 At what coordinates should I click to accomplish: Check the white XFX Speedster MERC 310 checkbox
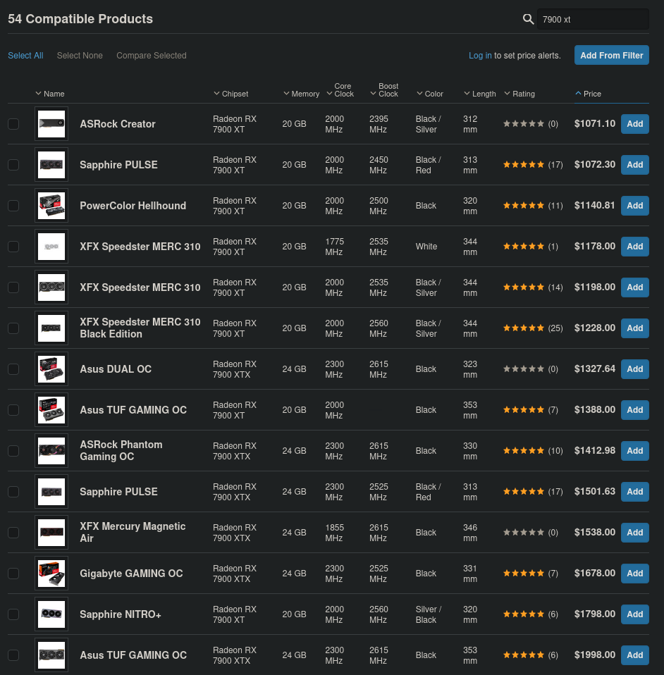tap(13, 247)
